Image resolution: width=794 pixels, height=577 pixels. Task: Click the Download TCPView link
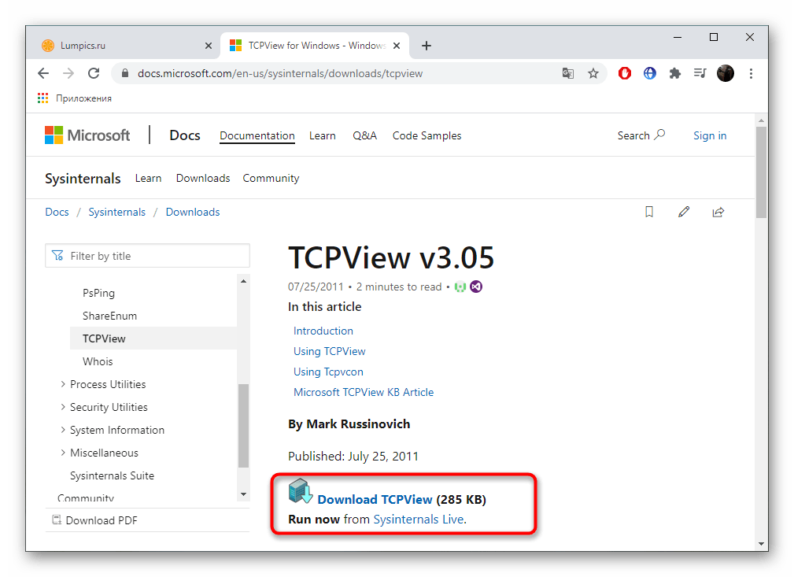pos(375,500)
